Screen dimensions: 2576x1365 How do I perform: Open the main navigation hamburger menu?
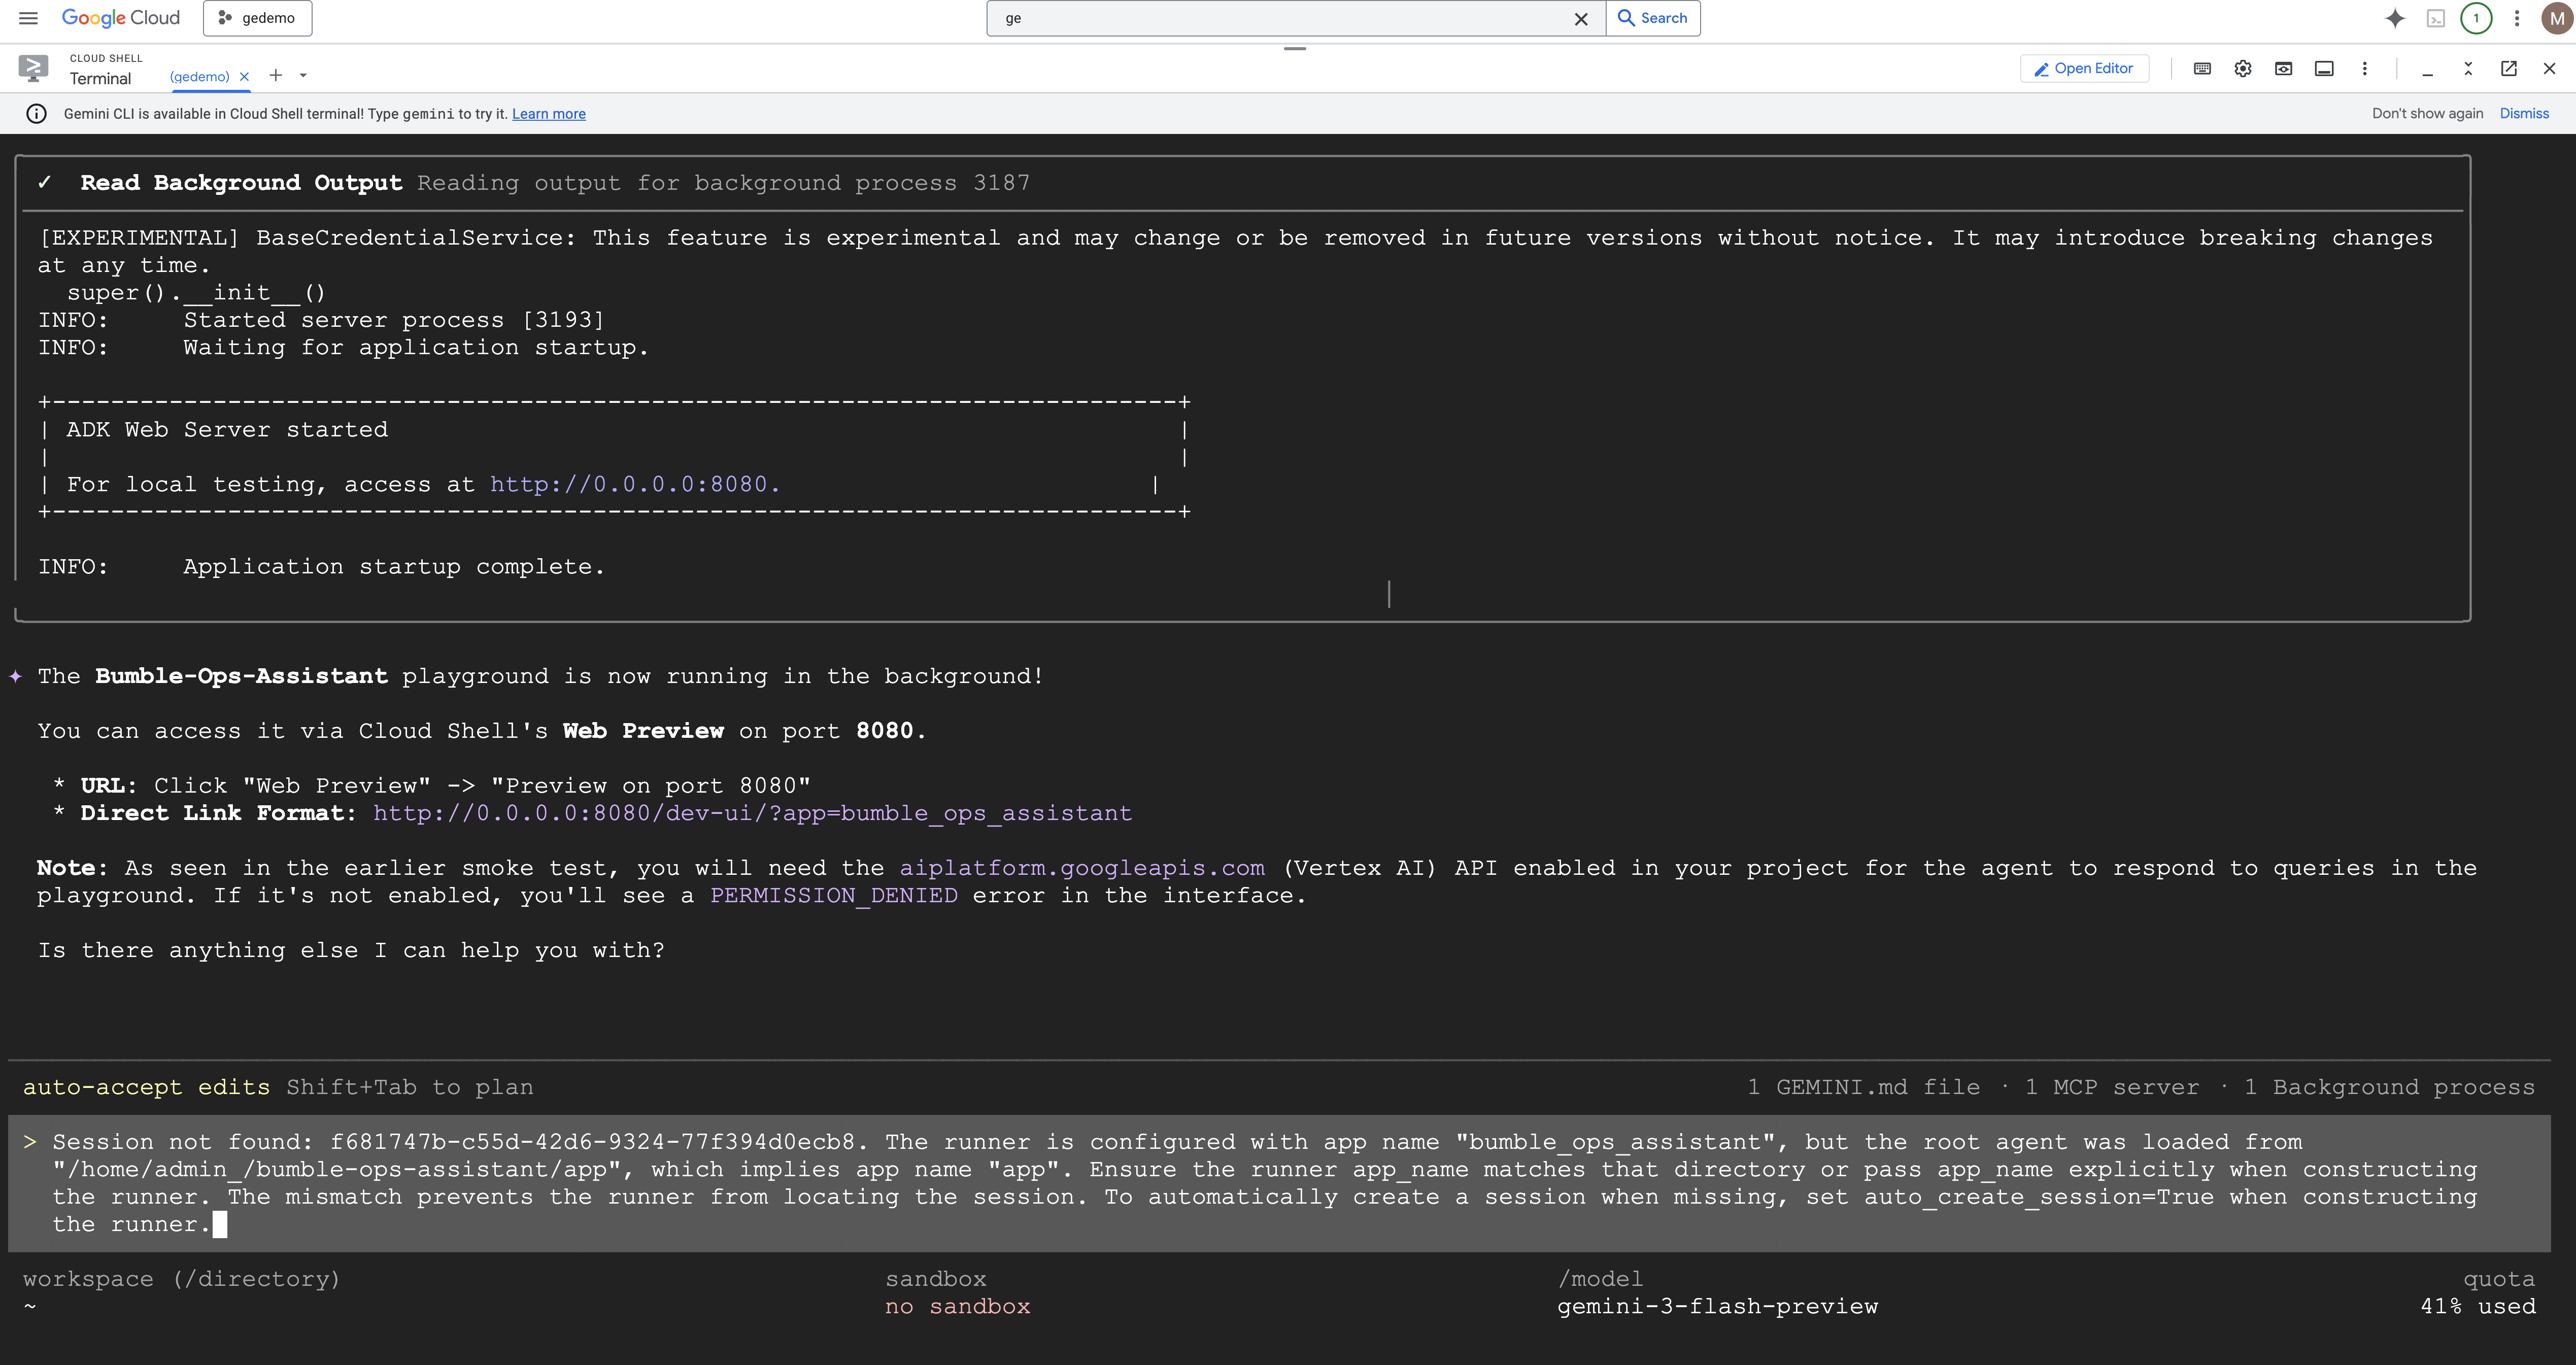coord(28,18)
